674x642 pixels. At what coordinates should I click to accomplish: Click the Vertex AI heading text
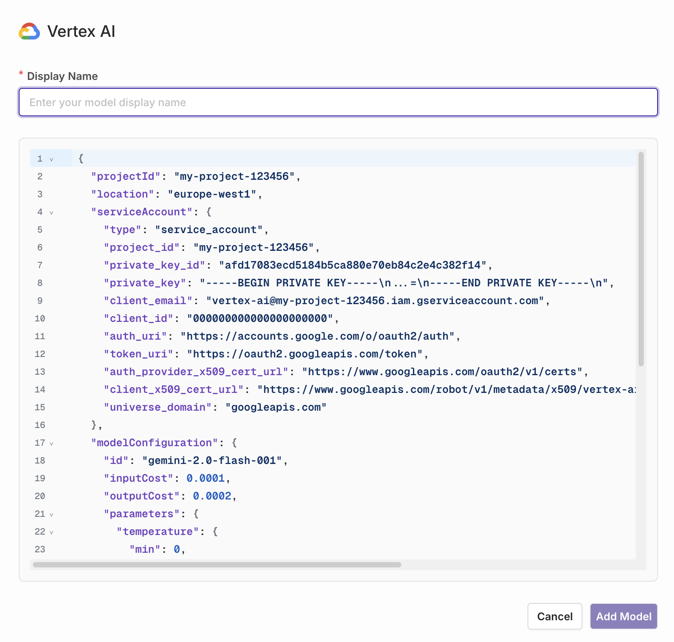[81, 32]
